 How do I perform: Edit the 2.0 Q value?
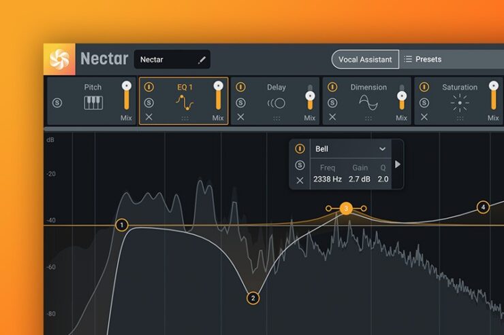tap(383, 179)
